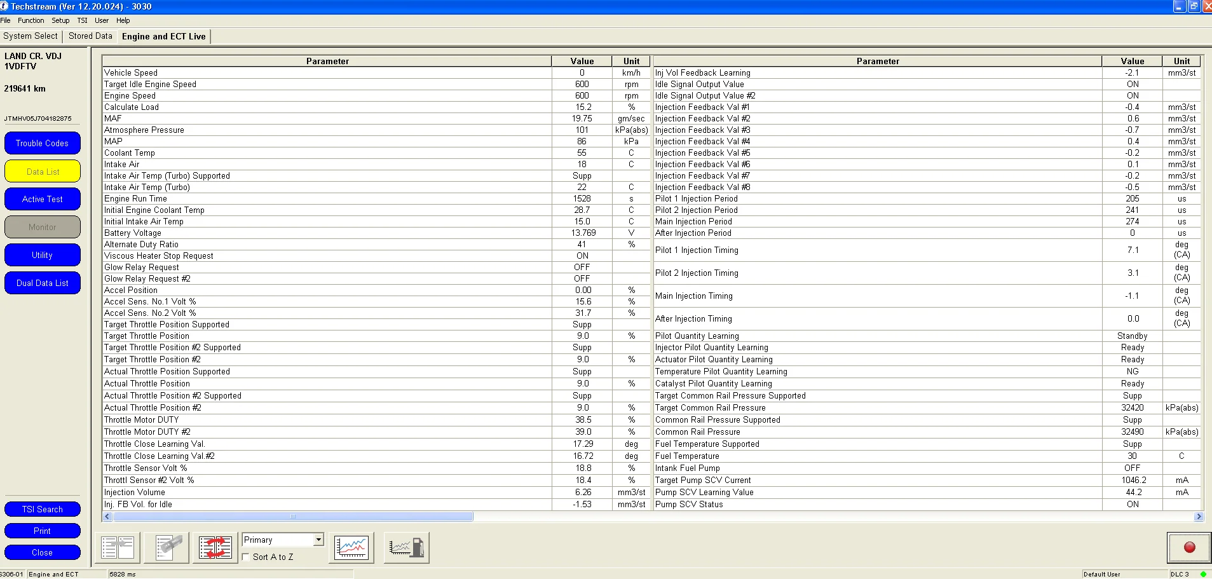Open the Function menu

pos(31,20)
